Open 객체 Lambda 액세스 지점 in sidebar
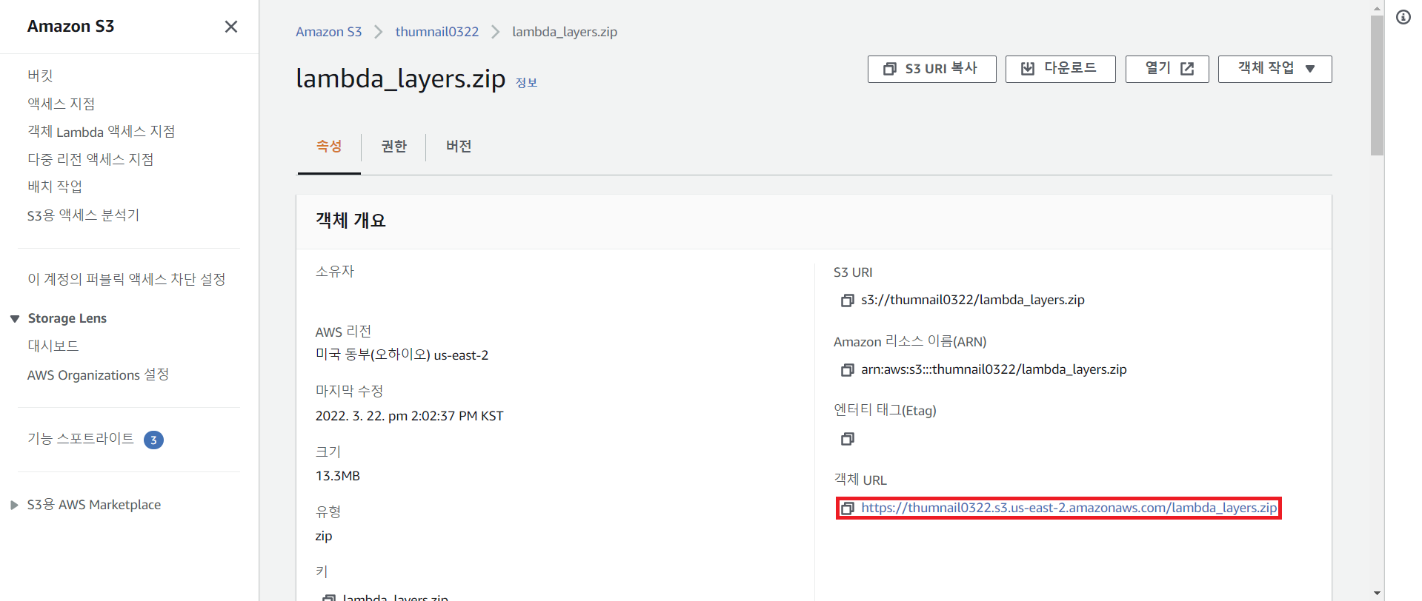The width and height of the screenshot is (1422, 601). [x=102, y=132]
